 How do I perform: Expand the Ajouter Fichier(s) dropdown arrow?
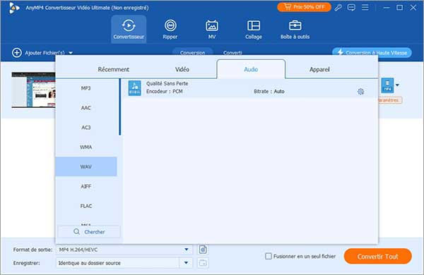[x=71, y=53]
